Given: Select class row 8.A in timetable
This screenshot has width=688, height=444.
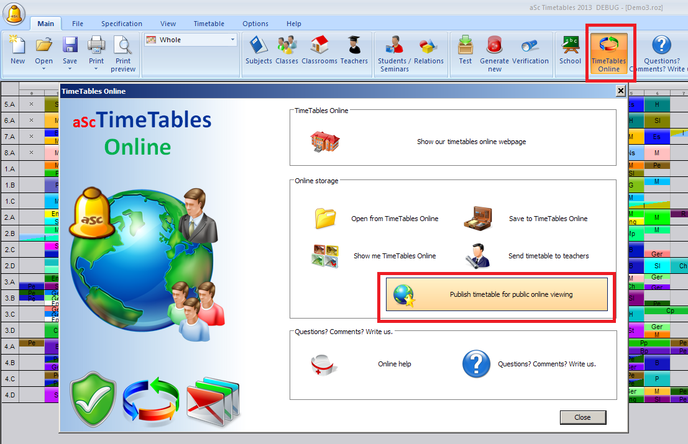Looking at the screenshot, I should click(10, 153).
